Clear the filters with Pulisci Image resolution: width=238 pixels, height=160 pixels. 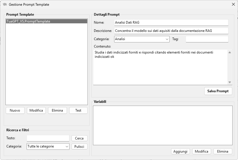tap(80, 146)
